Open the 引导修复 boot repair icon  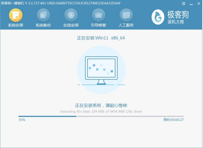tap(99, 15)
